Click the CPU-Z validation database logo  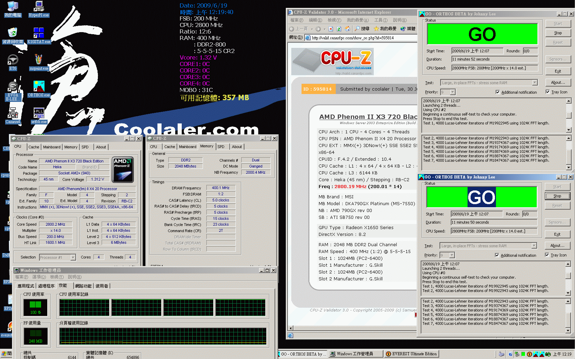[332, 62]
